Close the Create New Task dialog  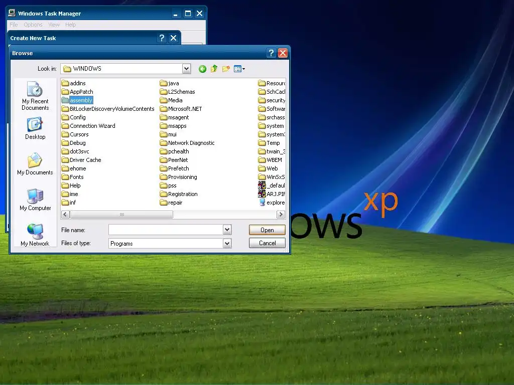click(173, 38)
